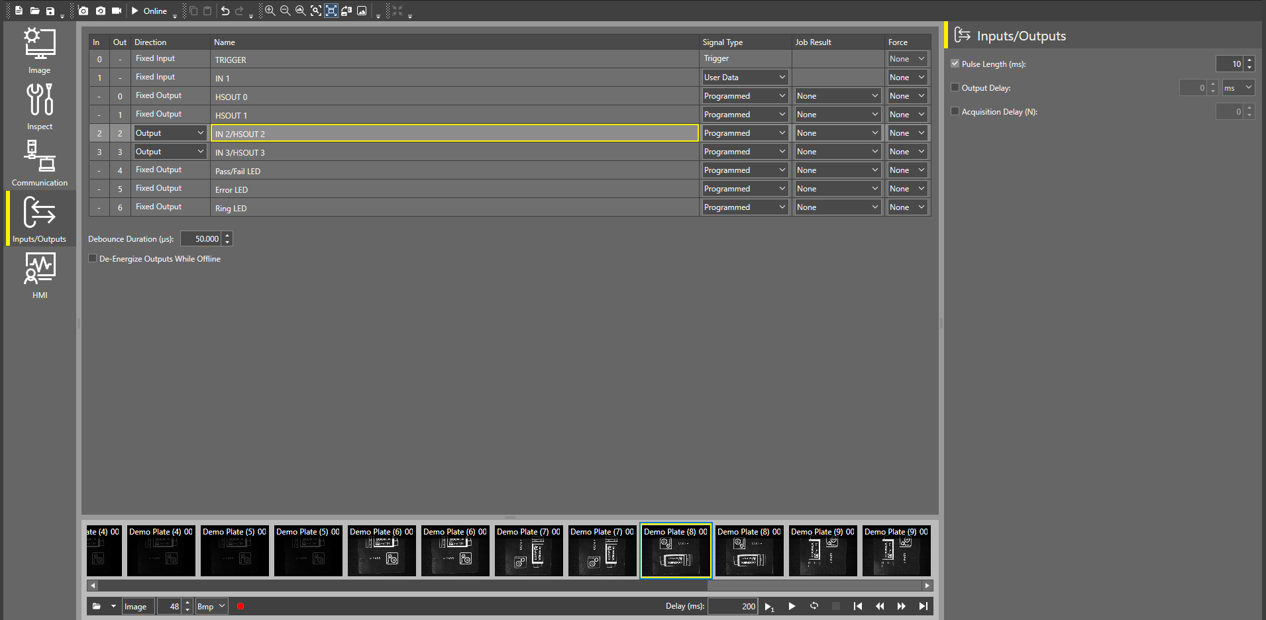1266x620 pixels.
Task: Uncheck the Pulse Length checkbox
Action: pyautogui.click(x=955, y=64)
